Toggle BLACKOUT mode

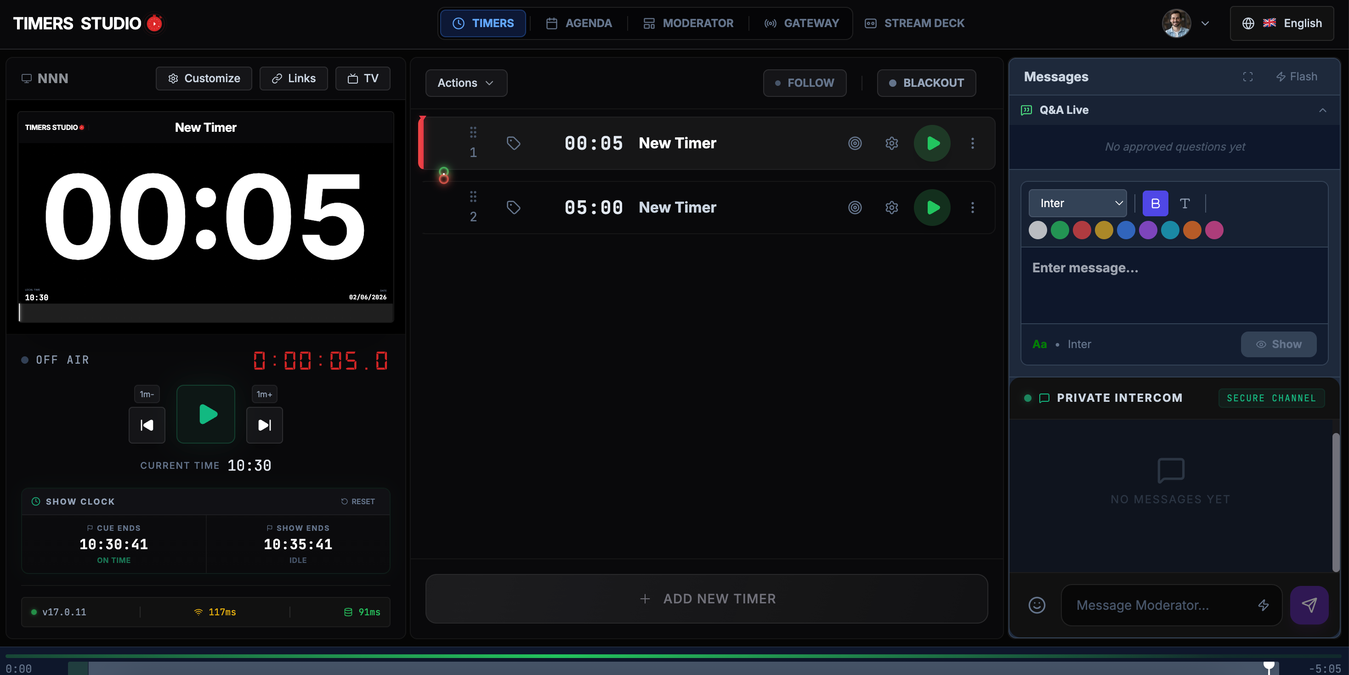(926, 83)
